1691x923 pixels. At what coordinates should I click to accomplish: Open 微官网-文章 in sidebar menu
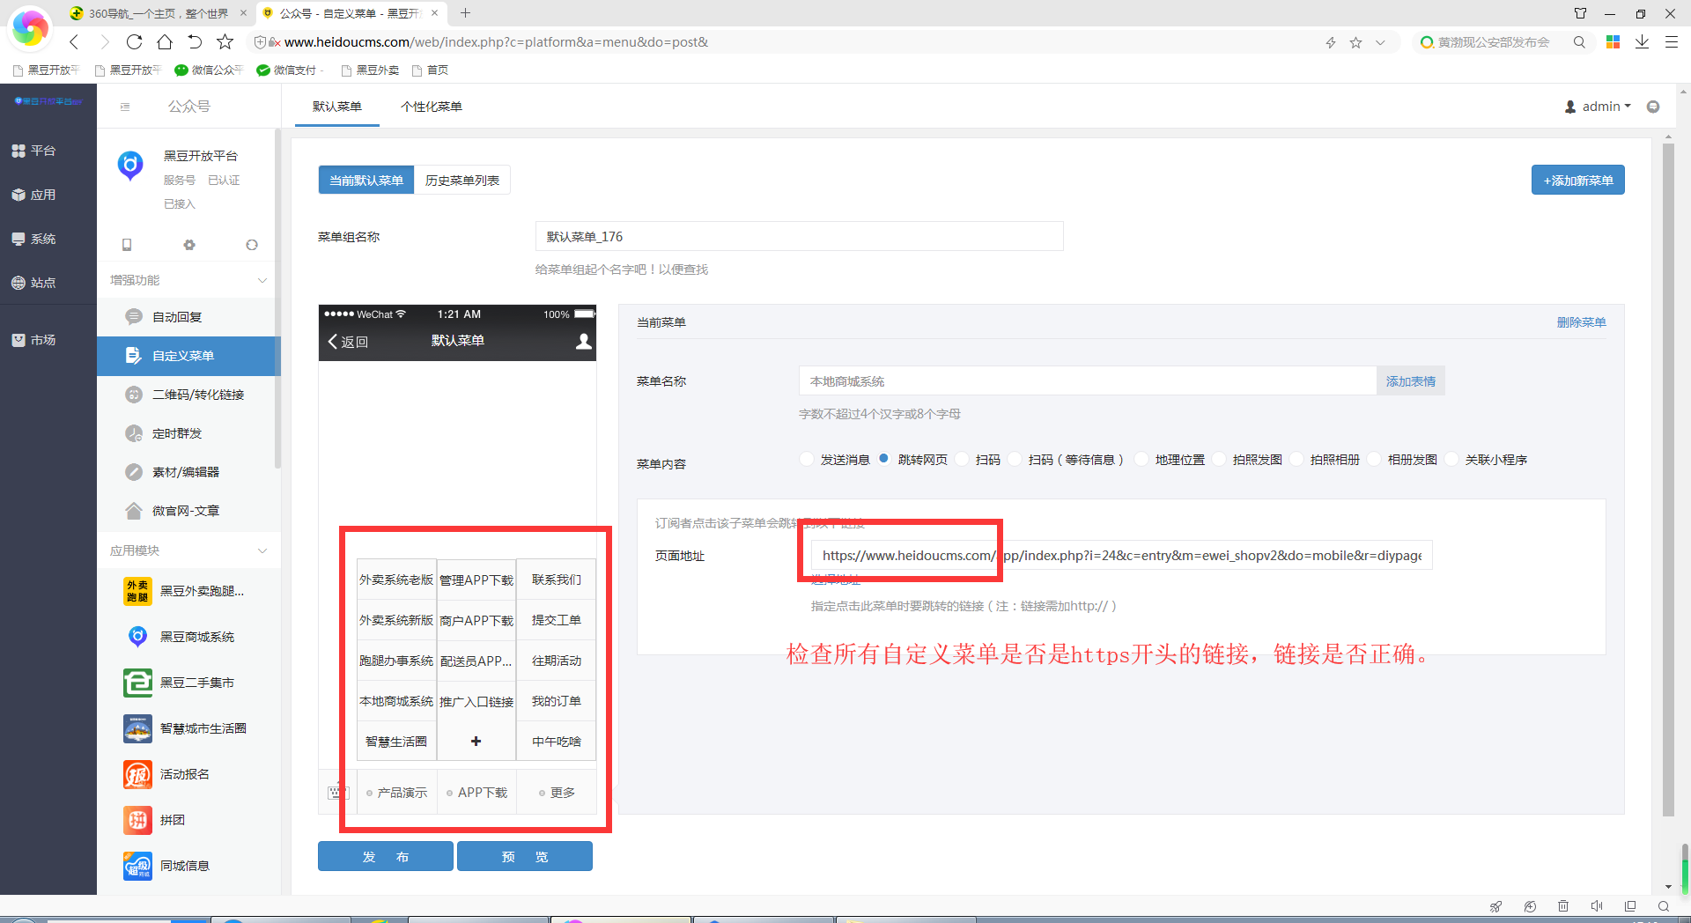[188, 511]
